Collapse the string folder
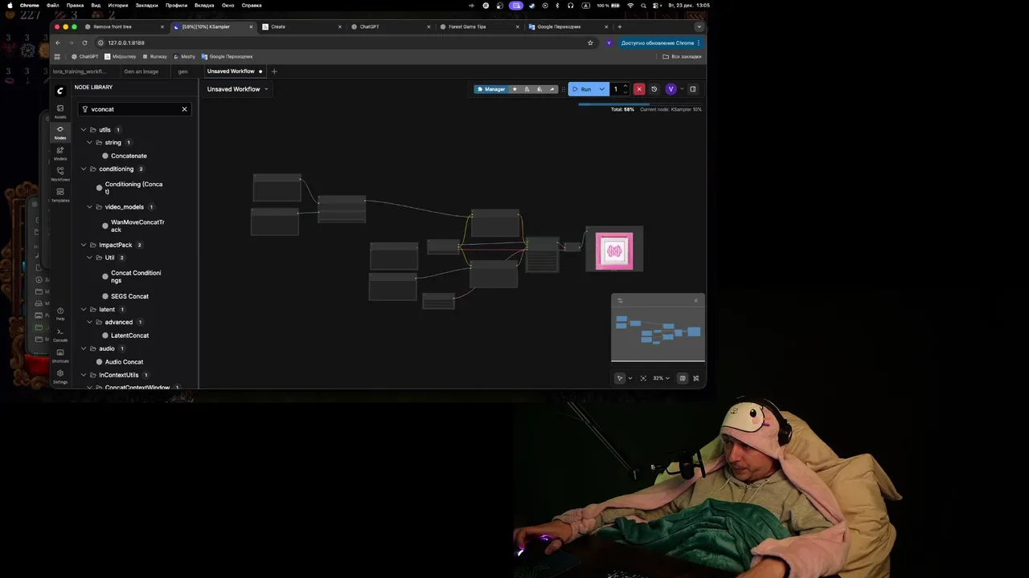The width and height of the screenshot is (1029, 578). coord(89,142)
